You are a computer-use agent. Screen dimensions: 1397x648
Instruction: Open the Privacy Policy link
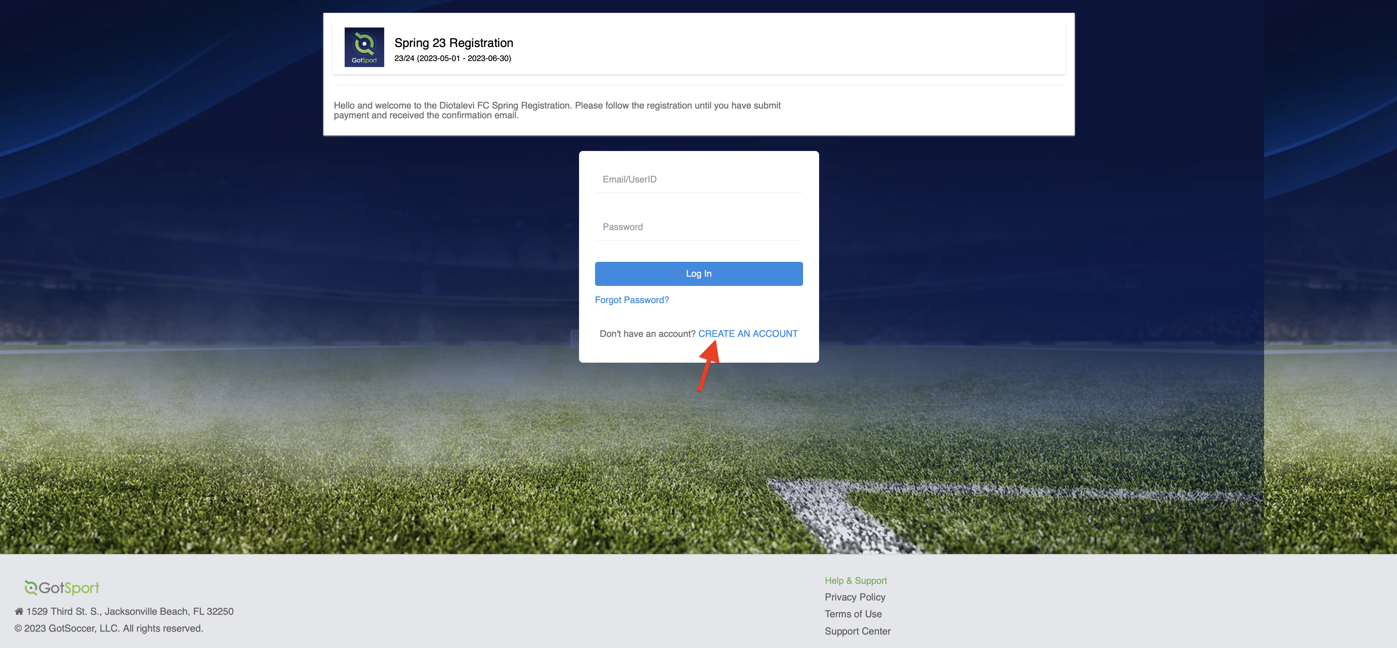point(855,597)
